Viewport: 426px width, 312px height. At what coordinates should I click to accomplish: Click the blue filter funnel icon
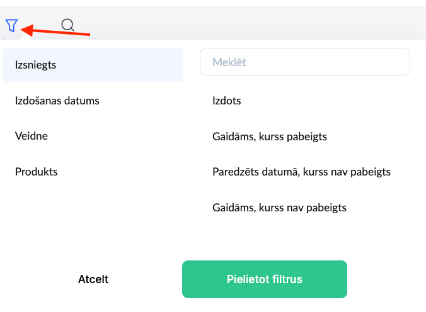[11, 25]
